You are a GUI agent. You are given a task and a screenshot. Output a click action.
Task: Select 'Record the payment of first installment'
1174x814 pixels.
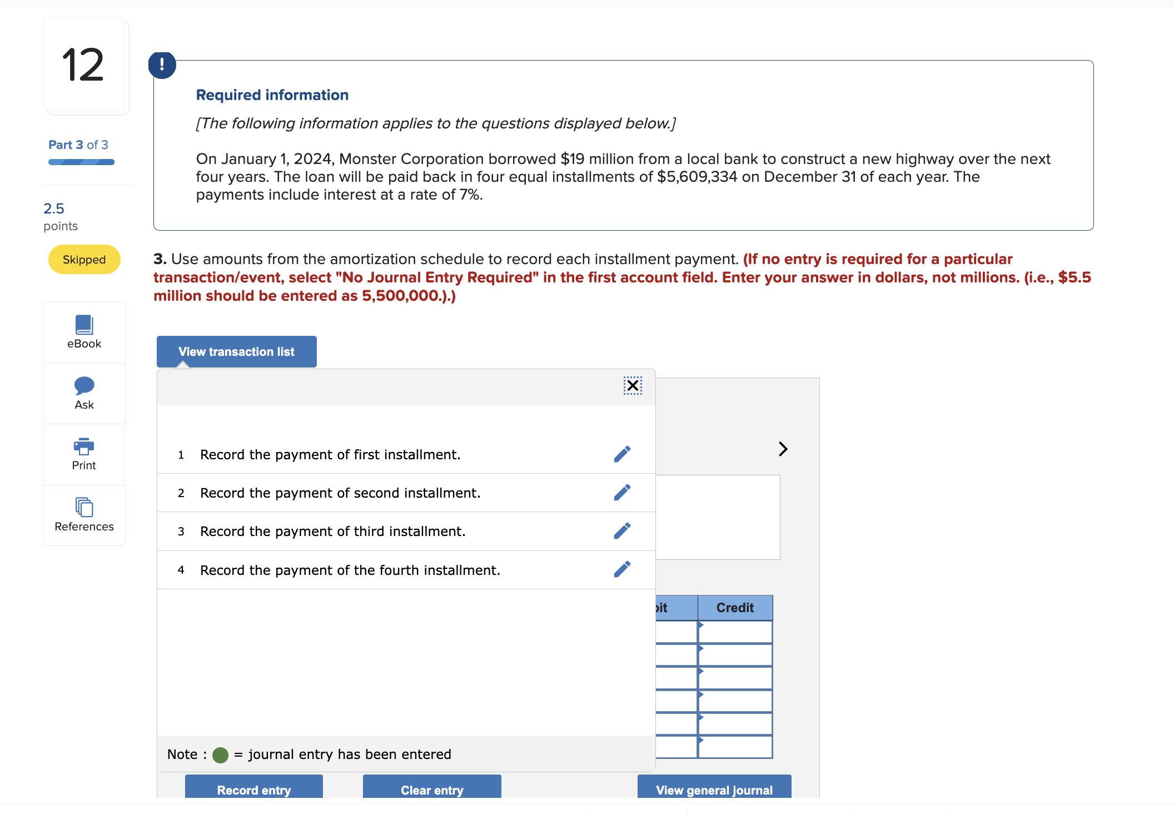click(x=330, y=455)
